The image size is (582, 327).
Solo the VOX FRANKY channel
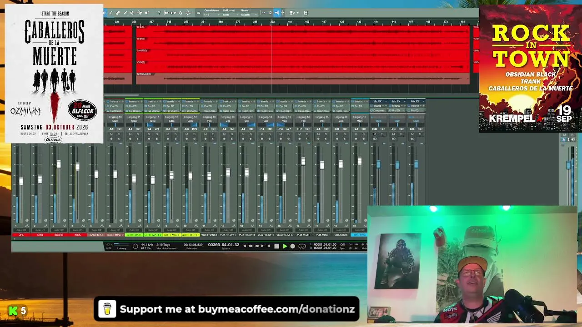coord(213,134)
